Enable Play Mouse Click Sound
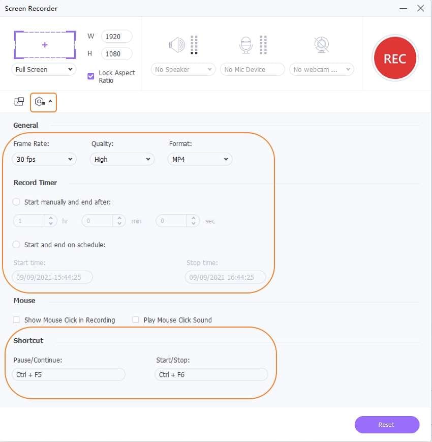This screenshot has width=432, height=442. point(136,320)
